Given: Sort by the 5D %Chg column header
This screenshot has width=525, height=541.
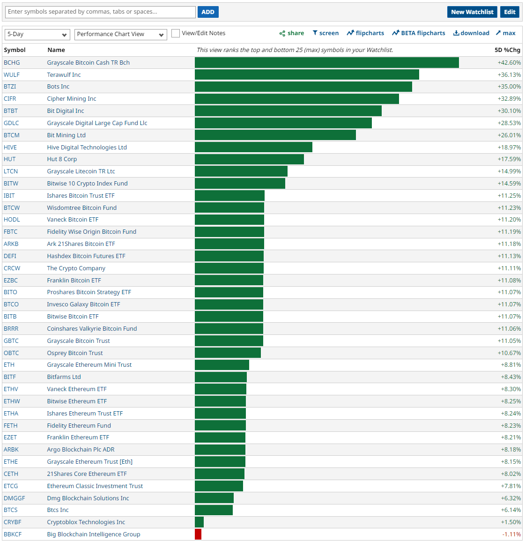Looking at the screenshot, I should (507, 50).
